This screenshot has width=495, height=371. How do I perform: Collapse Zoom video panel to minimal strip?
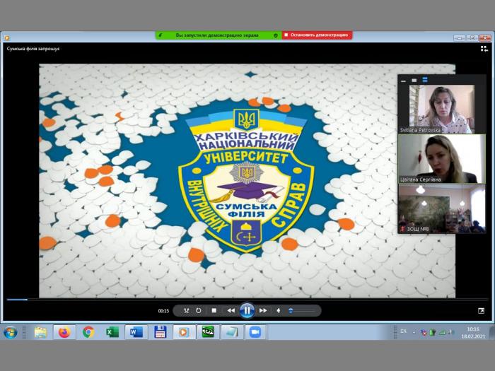tap(403, 80)
